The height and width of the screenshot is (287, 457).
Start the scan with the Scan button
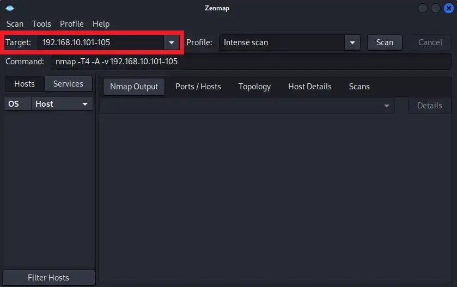coord(385,42)
